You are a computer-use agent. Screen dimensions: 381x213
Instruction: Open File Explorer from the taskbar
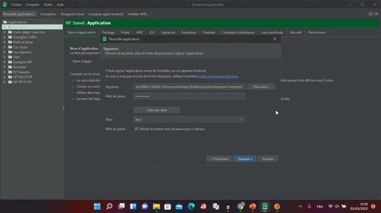156,206
